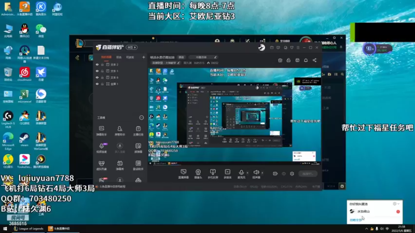Open the tool right of download icon
The image size is (415, 233).
coord(138,148)
